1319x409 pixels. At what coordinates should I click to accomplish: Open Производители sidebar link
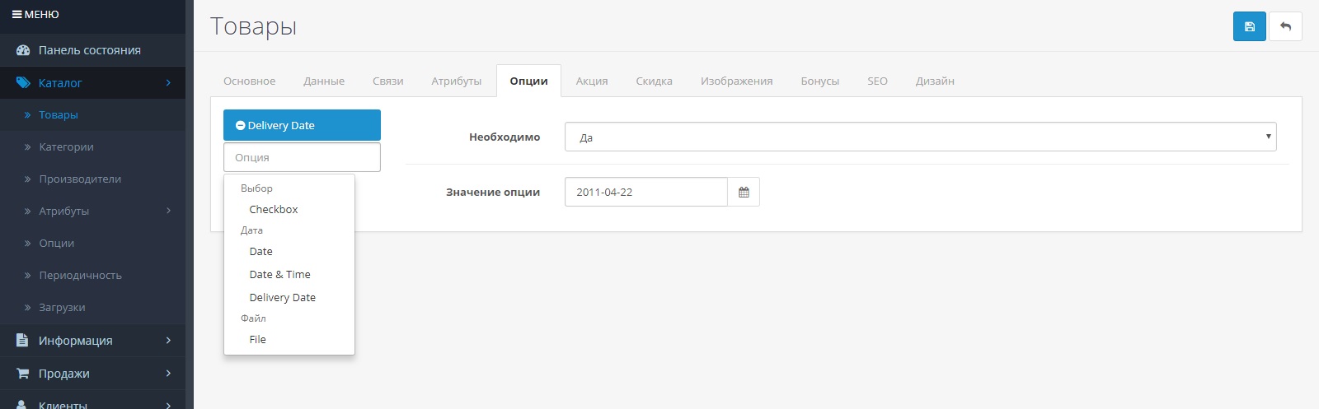(80, 179)
